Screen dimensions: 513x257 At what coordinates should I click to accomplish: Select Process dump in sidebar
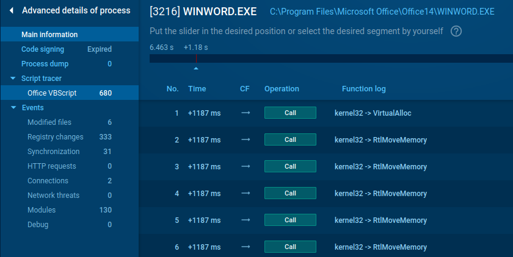45,64
